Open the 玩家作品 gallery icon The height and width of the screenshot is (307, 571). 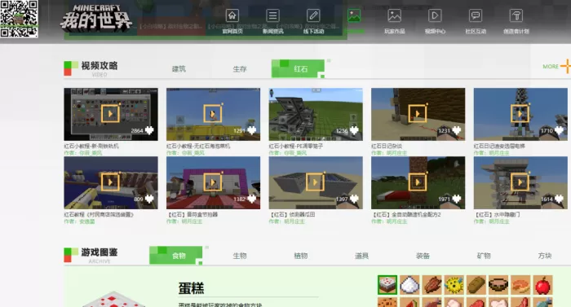click(394, 16)
